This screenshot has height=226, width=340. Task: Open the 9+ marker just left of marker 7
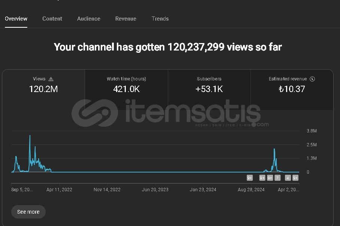(x=270, y=178)
